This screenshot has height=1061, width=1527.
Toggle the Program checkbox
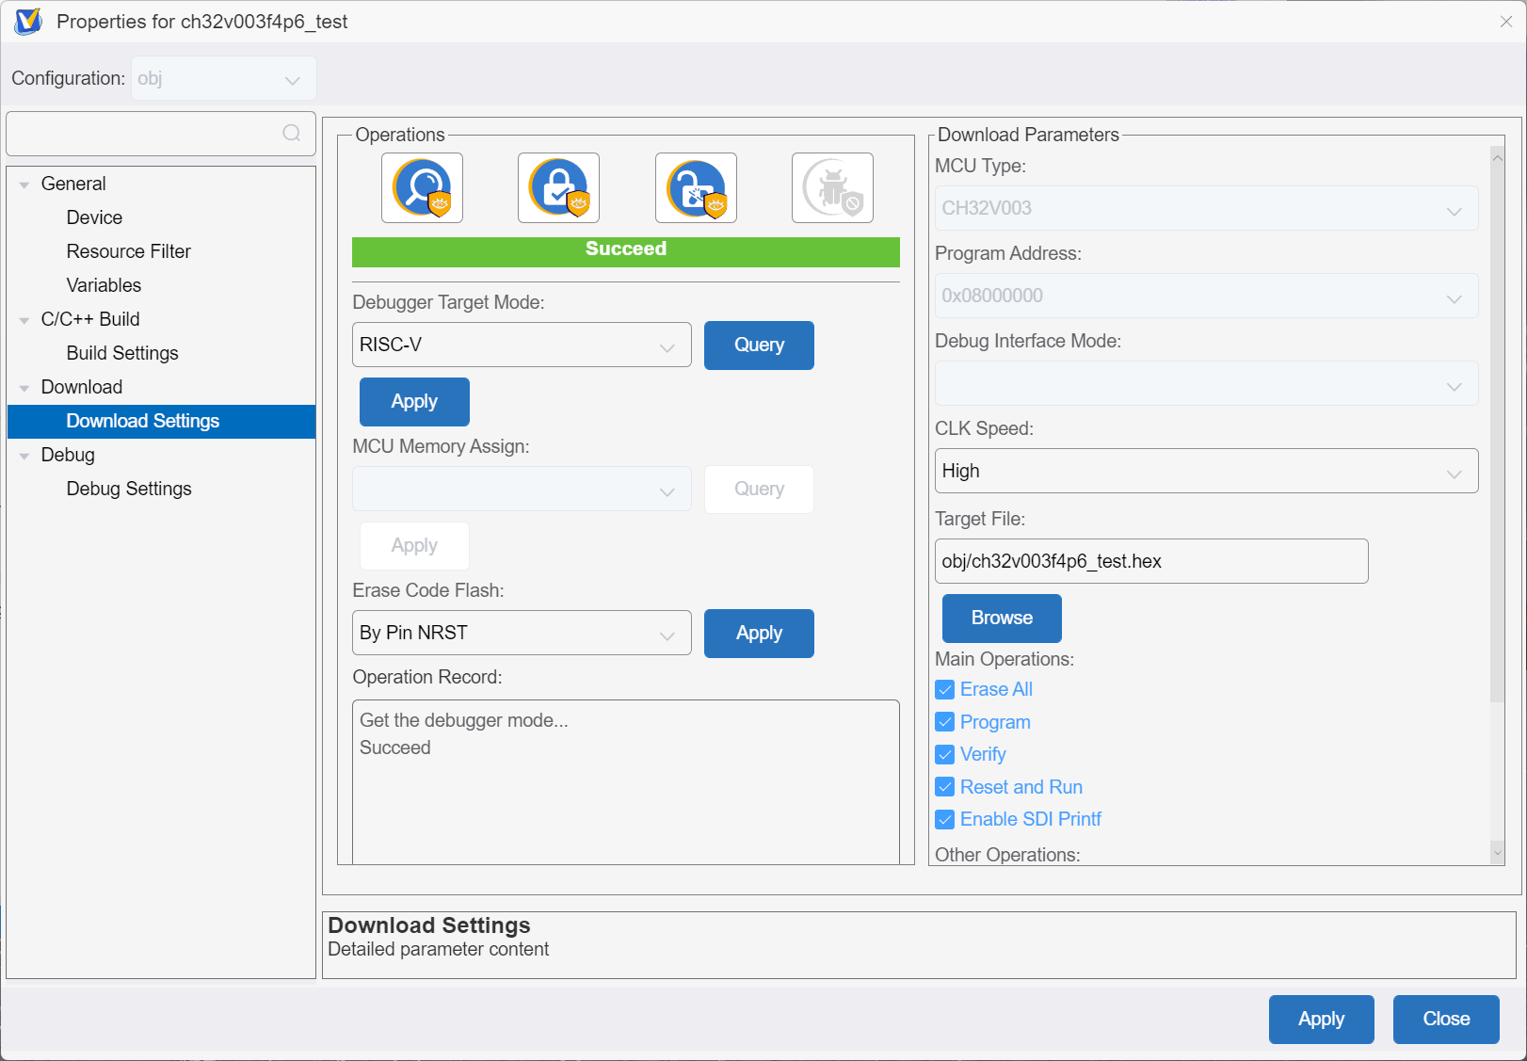tap(945, 722)
